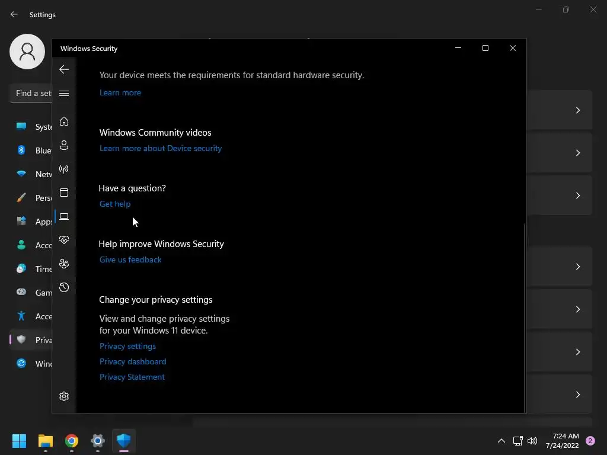Click Learn more under hardware security
Screen dimensions: 607x455
120,93
